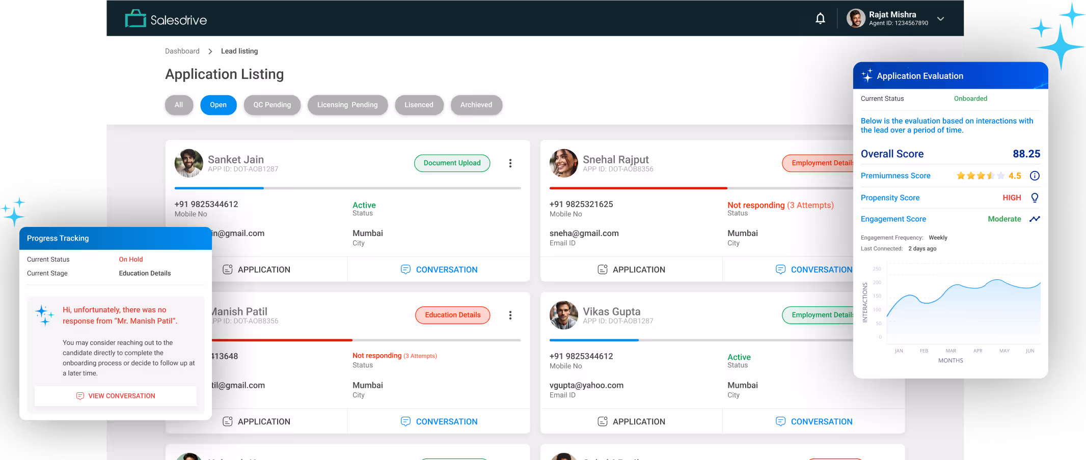This screenshot has width=1086, height=460.
Task: Click Employment Details badge on Vikas Gupta
Action: tap(818, 315)
